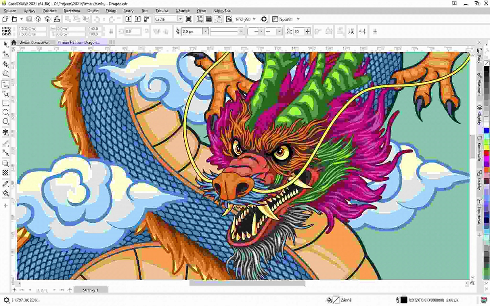Expand the Přichytit snapping dropdown
The height and width of the screenshot is (306, 490).
(254, 19)
